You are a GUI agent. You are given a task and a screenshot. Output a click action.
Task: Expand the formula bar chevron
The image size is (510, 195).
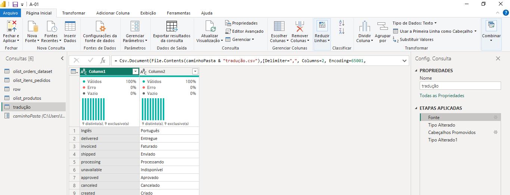[405, 60]
